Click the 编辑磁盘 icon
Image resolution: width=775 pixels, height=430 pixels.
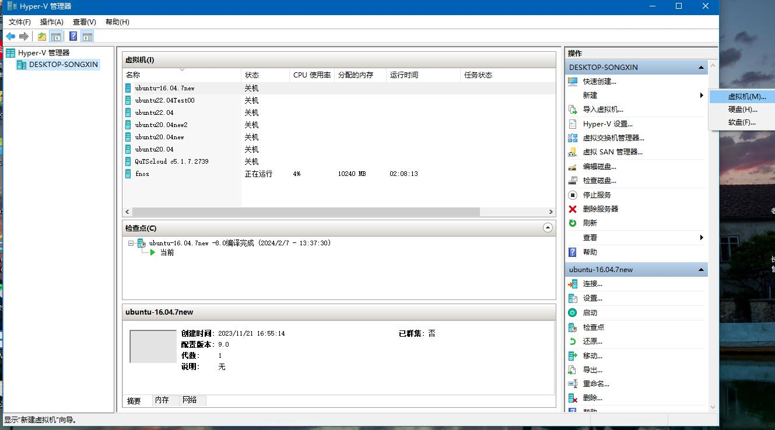pos(573,166)
